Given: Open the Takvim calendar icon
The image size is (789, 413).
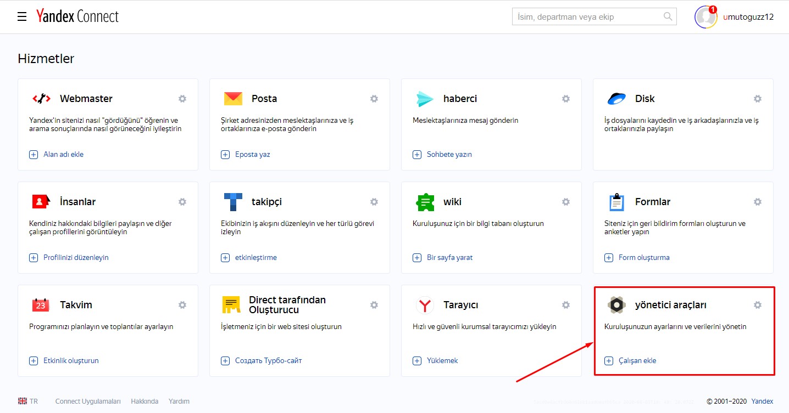Looking at the screenshot, I should tap(41, 305).
